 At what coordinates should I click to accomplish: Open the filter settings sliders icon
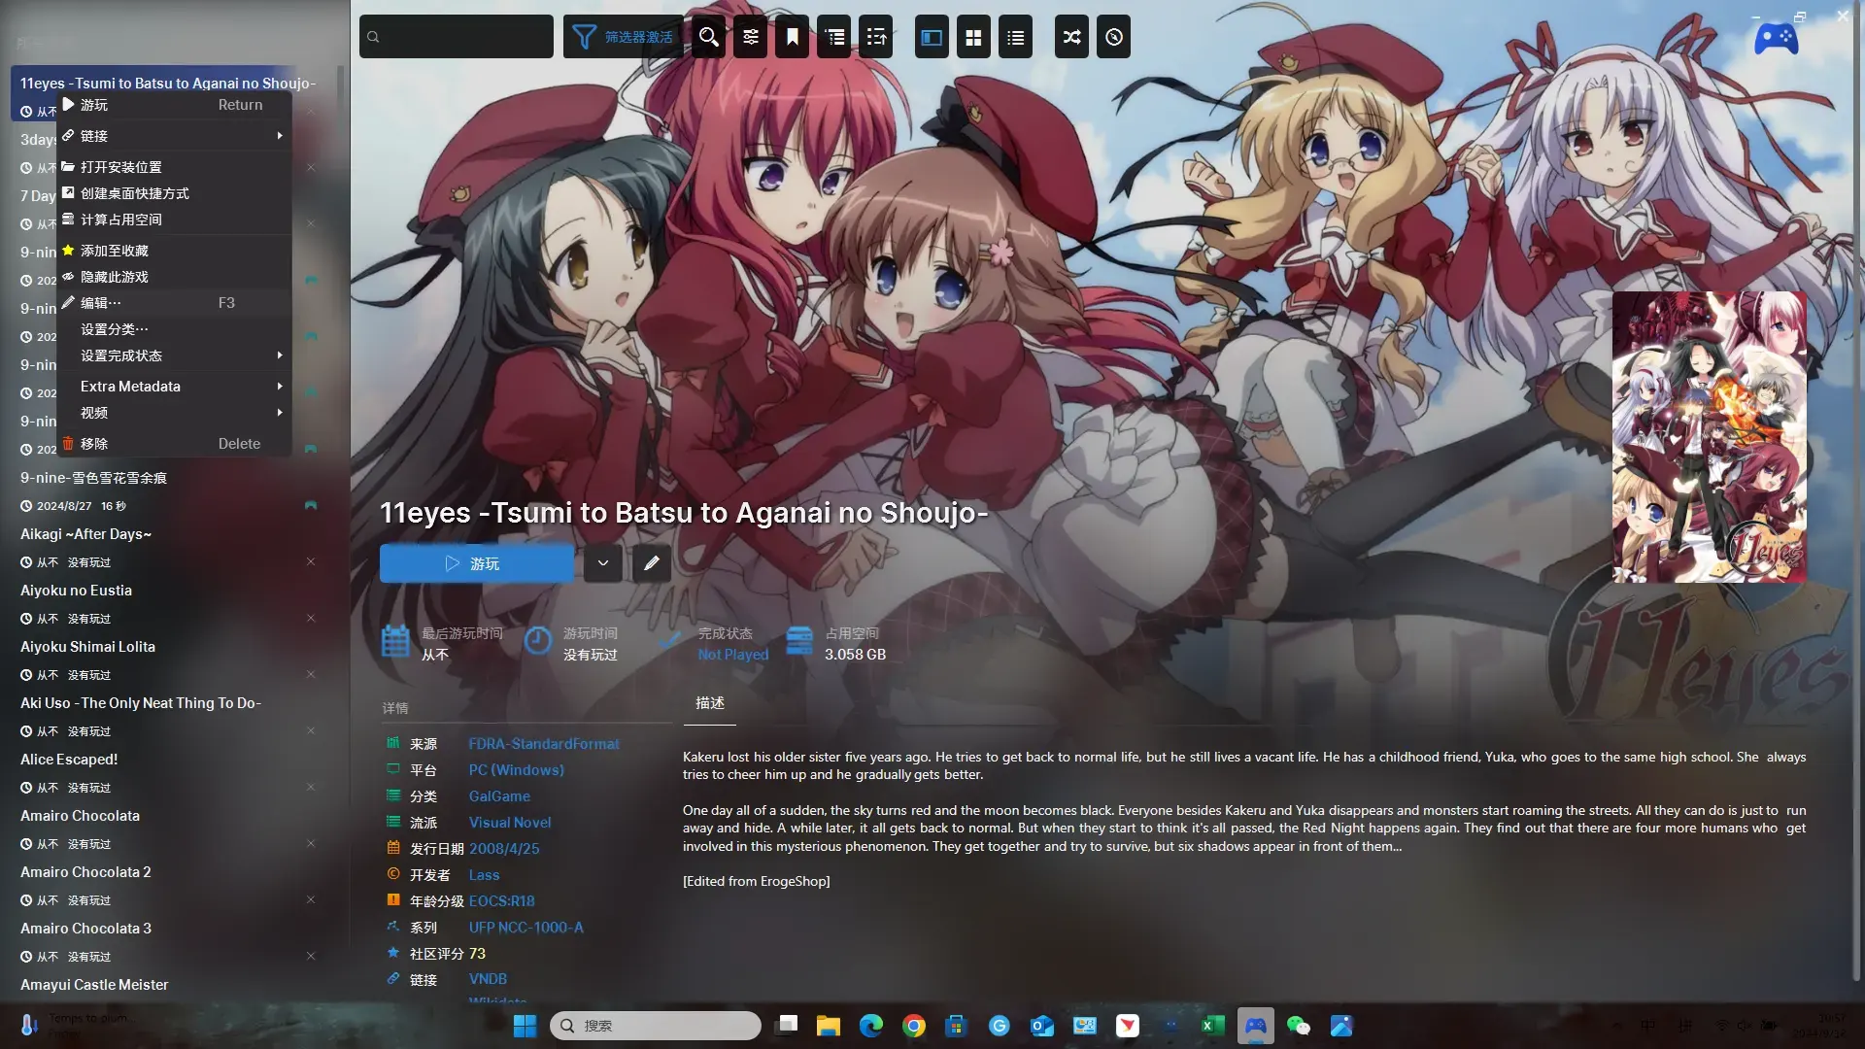point(751,37)
